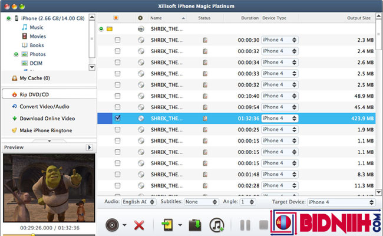Open device type dropdown for 2.3 MB row
This screenshot has height=236, width=383.
pyautogui.click(x=280, y=40)
